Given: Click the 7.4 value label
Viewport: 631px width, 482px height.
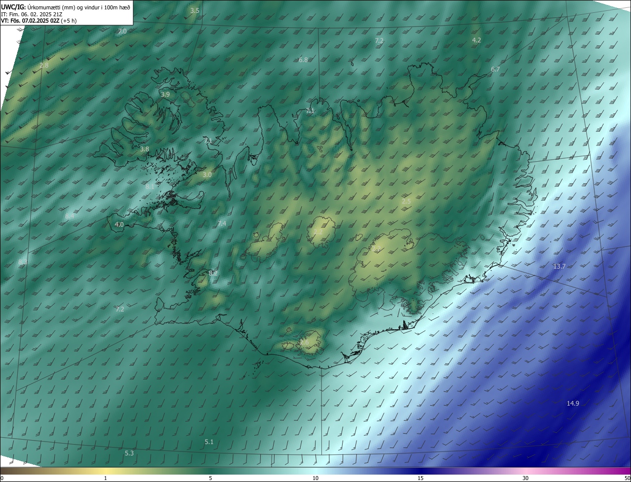Looking at the screenshot, I should 222,224.
